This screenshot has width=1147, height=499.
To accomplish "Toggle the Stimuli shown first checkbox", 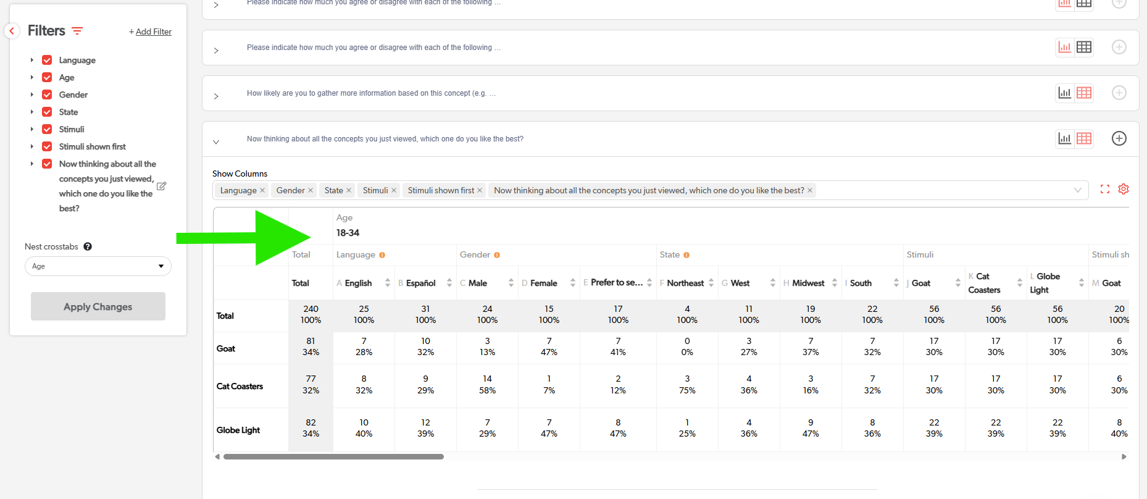I will click(x=47, y=146).
